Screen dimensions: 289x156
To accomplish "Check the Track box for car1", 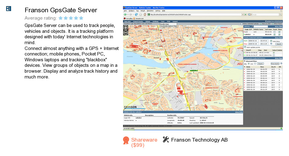I will pyautogui.click(x=275, y=32).
